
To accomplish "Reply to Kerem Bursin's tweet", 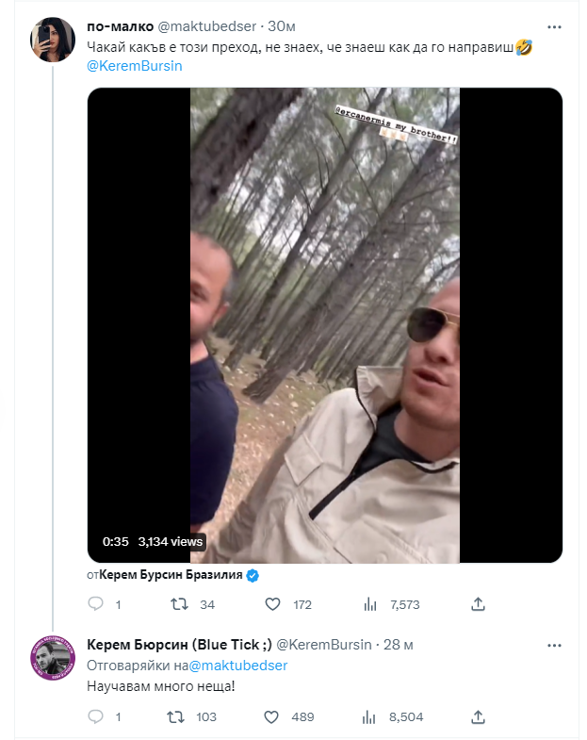I will (95, 717).
